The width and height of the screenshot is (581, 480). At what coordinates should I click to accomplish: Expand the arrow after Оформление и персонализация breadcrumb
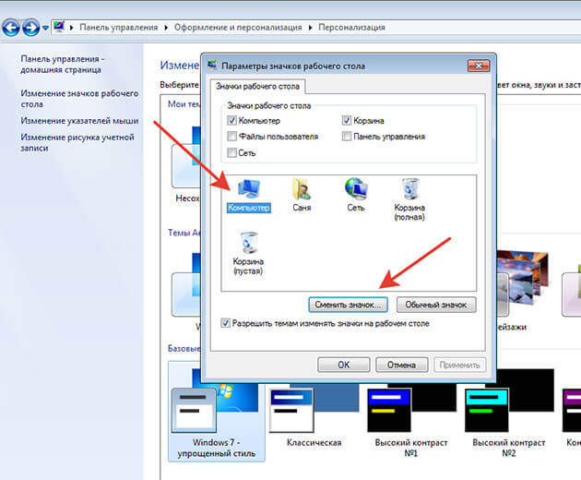point(311,28)
